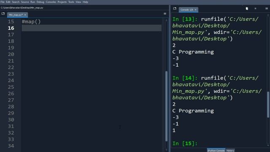Place cursor on highlighted line 16
The image size is (270, 152).
coord(92,28)
